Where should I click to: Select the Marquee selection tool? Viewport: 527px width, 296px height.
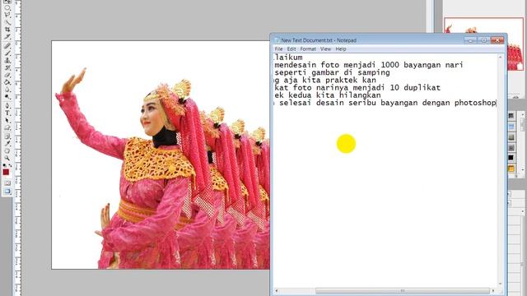[x=7, y=7]
